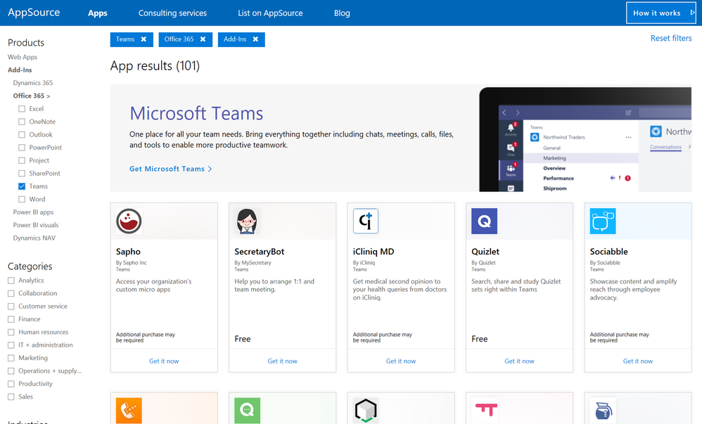The height and width of the screenshot is (424, 702).
Task: Check the Excel checkbox
Action: click(22, 109)
